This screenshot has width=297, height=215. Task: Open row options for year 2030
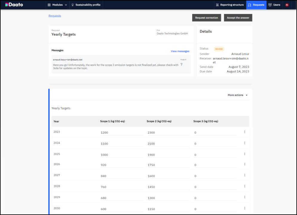pyautogui.click(x=244, y=208)
